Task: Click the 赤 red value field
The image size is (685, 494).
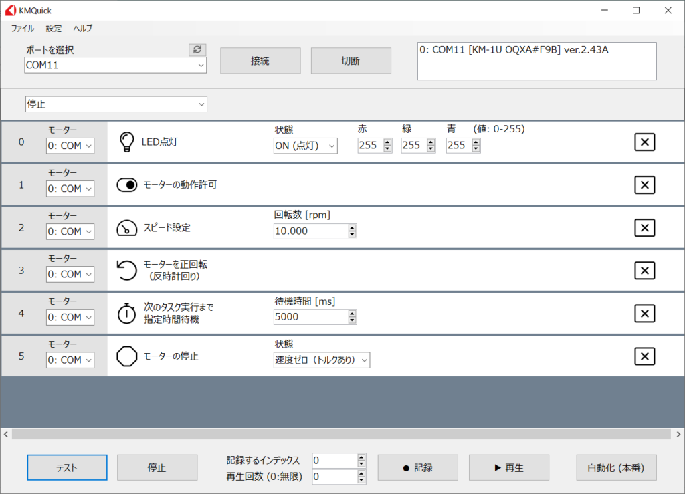Action: pyautogui.click(x=370, y=145)
